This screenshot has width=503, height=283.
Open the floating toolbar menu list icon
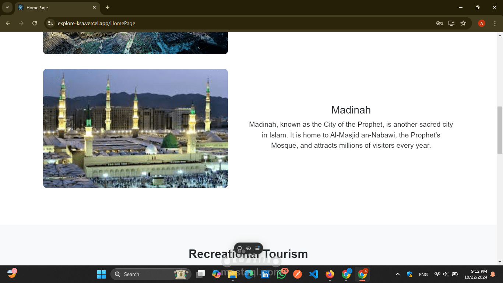coord(257,248)
